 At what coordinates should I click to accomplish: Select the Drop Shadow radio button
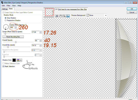click(x=6, y=18)
